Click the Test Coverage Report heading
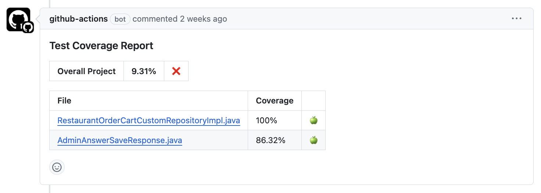 (x=101, y=46)
